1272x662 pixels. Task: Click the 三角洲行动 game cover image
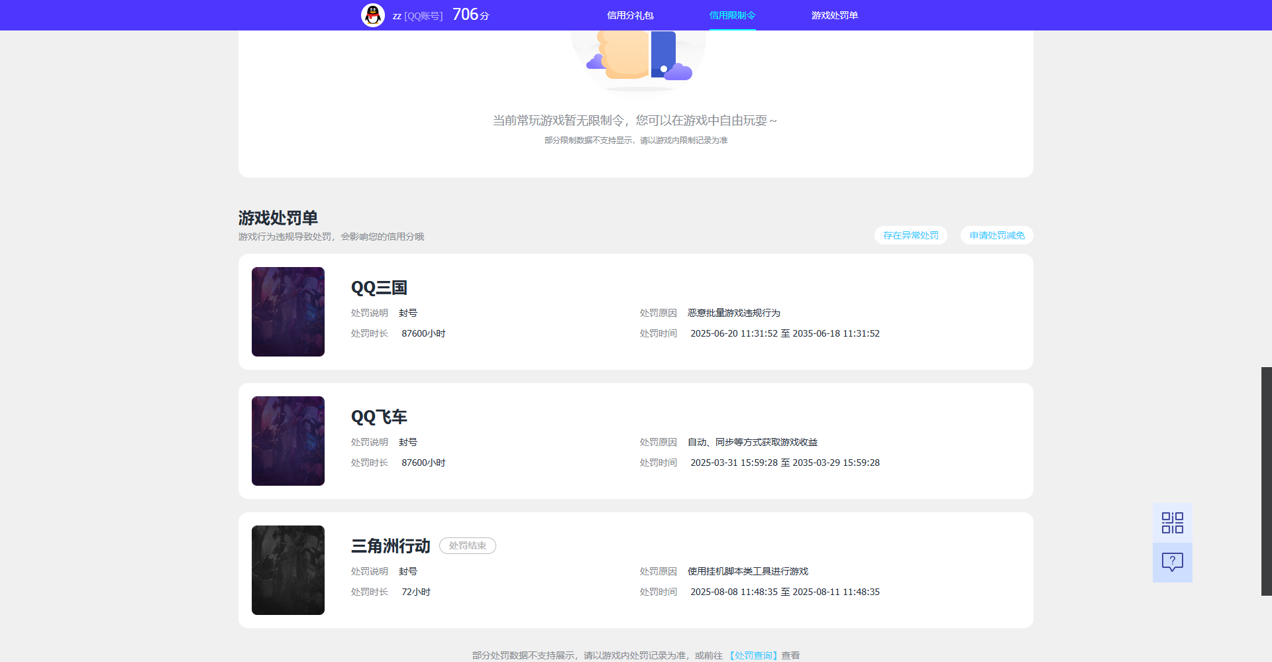pyautogui.click(x=288, y=570)
